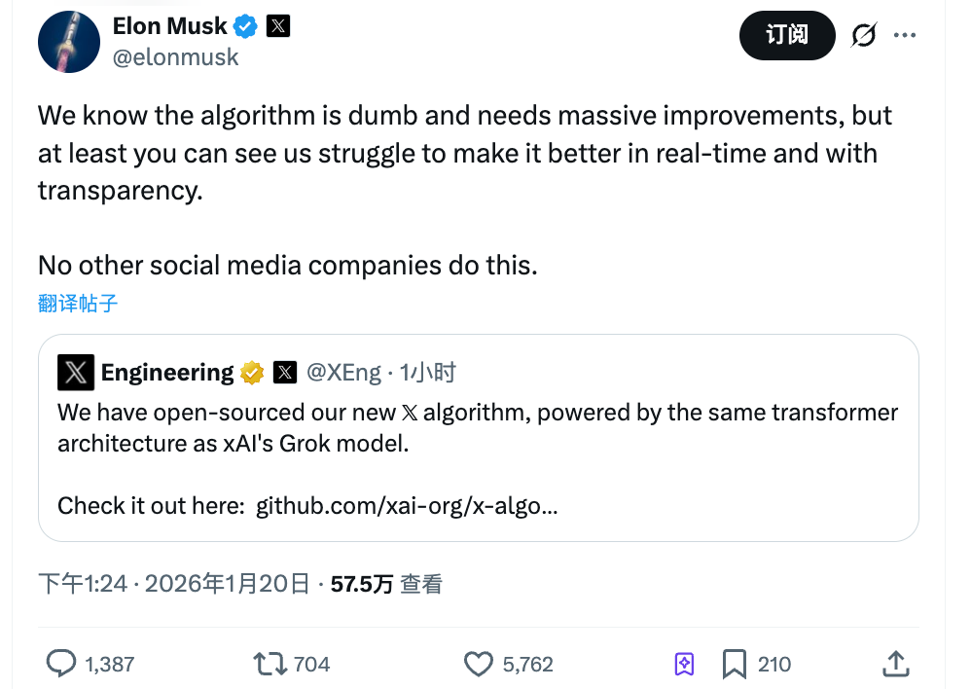View the 57.5万 查看 view count

(x=386, y=584)
